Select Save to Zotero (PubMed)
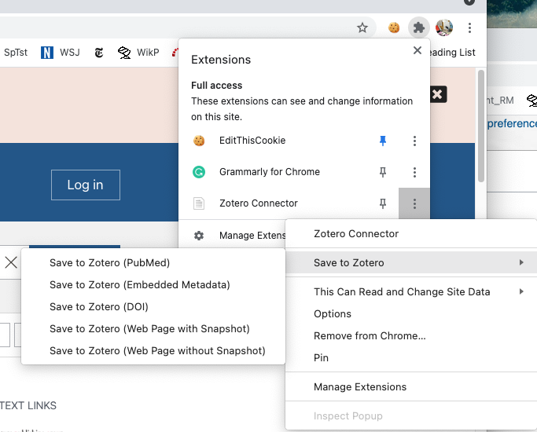Viewport: 537px width, 432px height. [x=109, y=262]
